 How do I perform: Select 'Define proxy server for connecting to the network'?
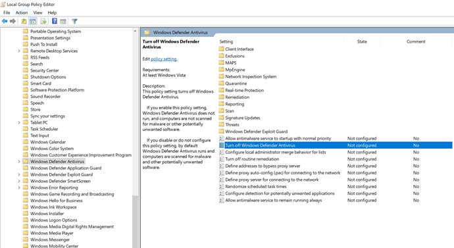[x=272, y=180]
